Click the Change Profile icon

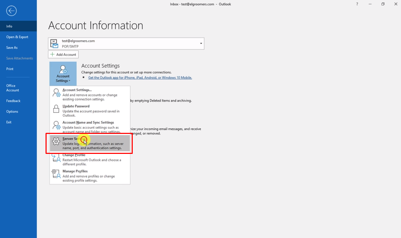coord(56,158)
